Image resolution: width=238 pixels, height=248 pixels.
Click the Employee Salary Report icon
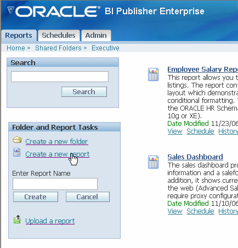point(153,74)
